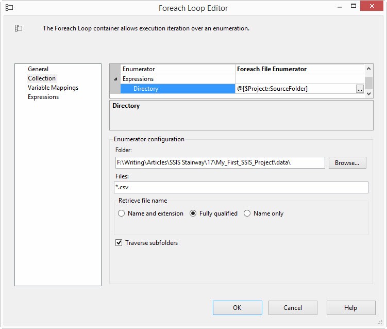Uncheck the Traverse subfolders checkbox

[x=119, y=243]
